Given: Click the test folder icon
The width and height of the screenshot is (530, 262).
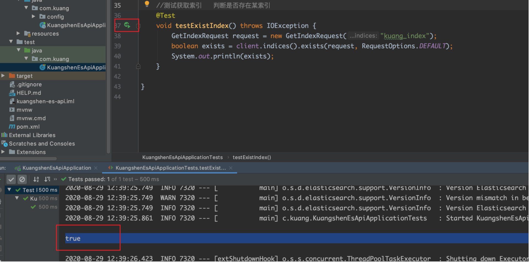Looking at the screenshot, I should click(x=20, y=42).
